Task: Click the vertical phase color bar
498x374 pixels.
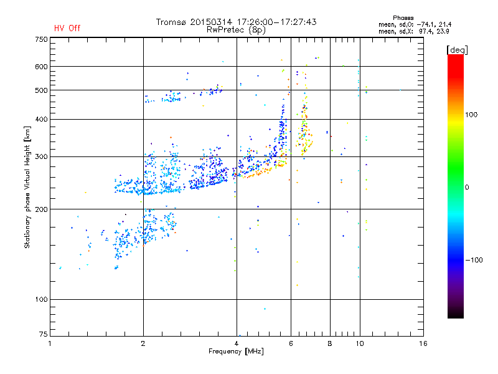Action: pos(456,186)
